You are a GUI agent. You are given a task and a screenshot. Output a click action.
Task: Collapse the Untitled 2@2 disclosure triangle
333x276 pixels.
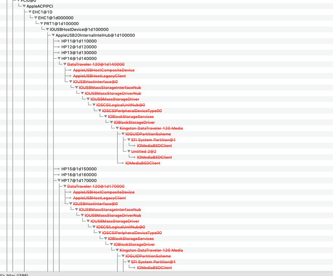click(x=129, y=151)
